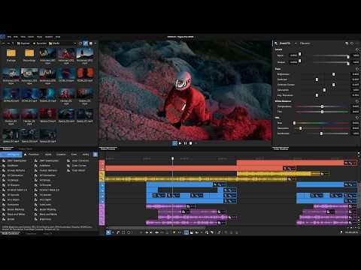
Task: Select the Normal edit tool on timeline toolbar
Action: (x=108, y=232)
